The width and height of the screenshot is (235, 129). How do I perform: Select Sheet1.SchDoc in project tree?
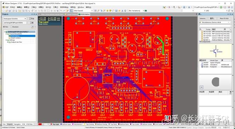point(15,38)
